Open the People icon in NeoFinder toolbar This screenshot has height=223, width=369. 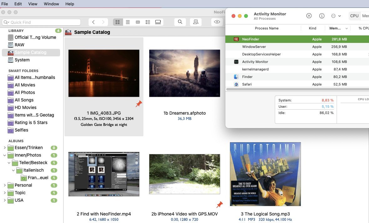pyautogui.click(x=196, y=22)
